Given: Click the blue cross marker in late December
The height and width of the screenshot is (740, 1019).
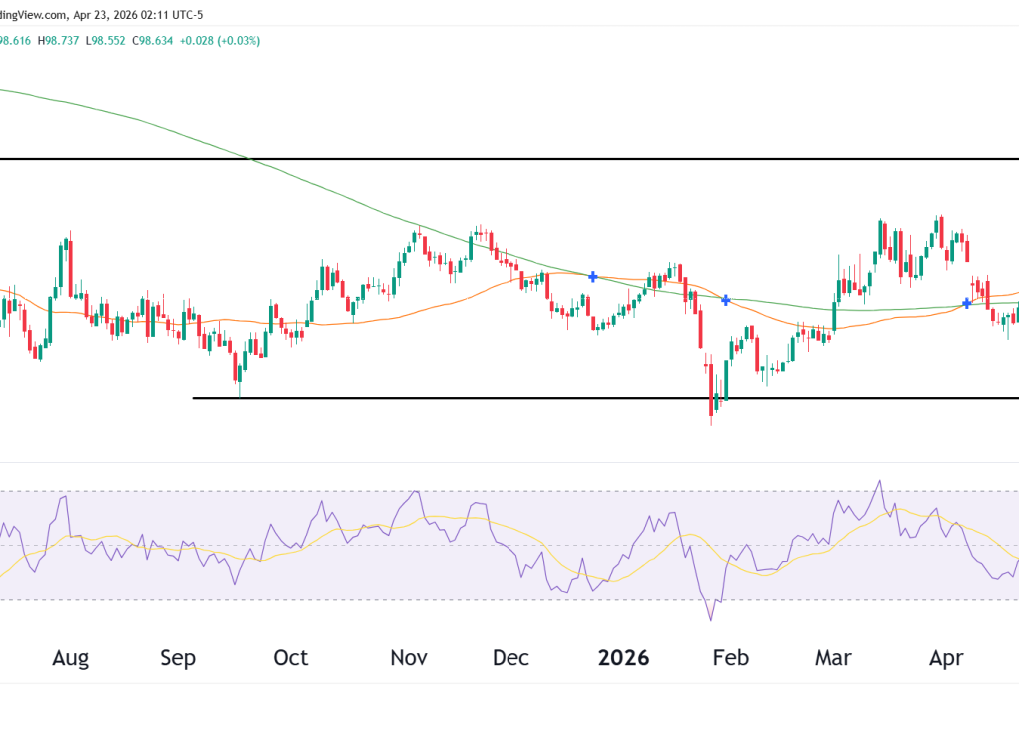Looking at the screenshot, I should 593,276.
